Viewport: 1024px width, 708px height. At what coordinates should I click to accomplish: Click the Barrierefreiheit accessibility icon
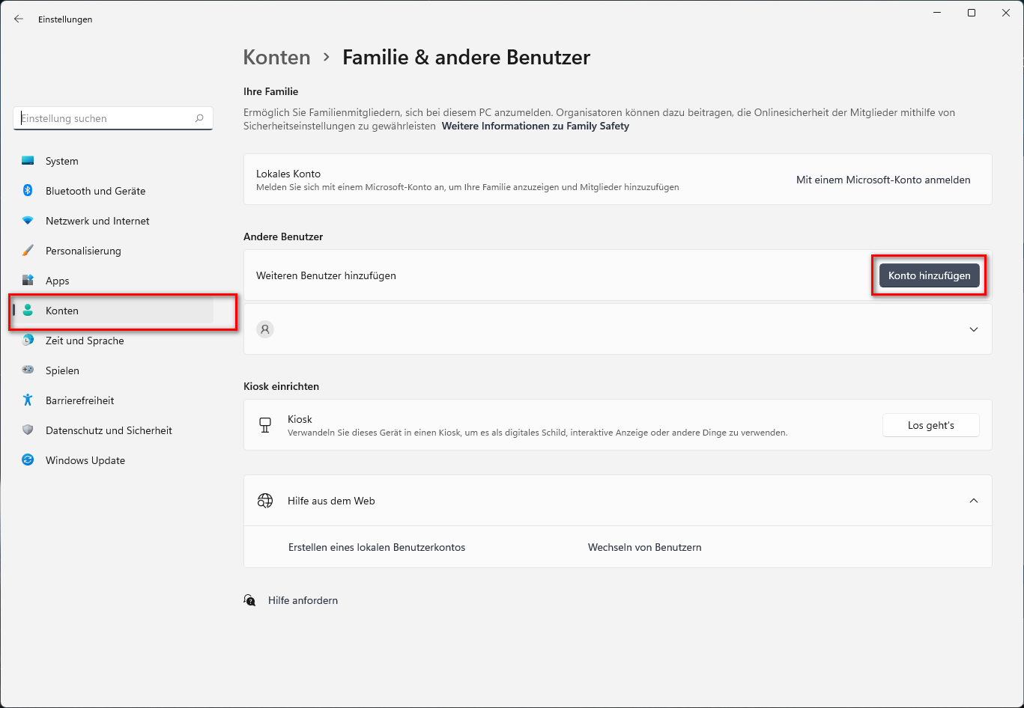coord(28,400)
